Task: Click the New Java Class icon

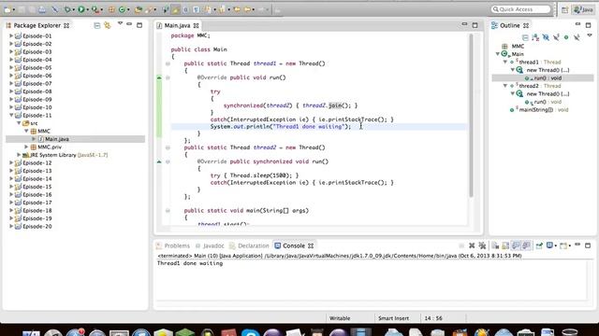Action: pos(123,9)
